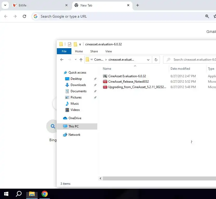Click the Com... breadcrumb segment
This screenshot has height=199, width=216.
click(x=99, y=60)
